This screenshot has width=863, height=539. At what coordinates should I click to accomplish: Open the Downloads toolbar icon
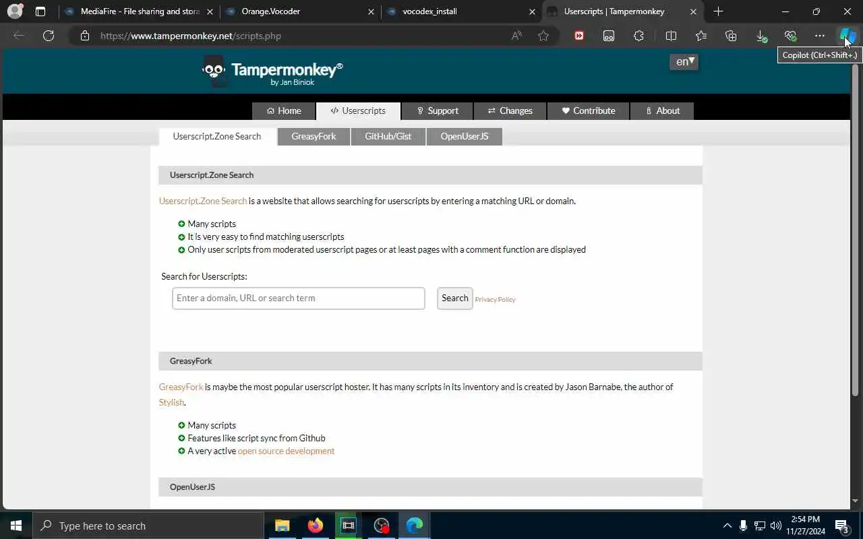[761, 36]
